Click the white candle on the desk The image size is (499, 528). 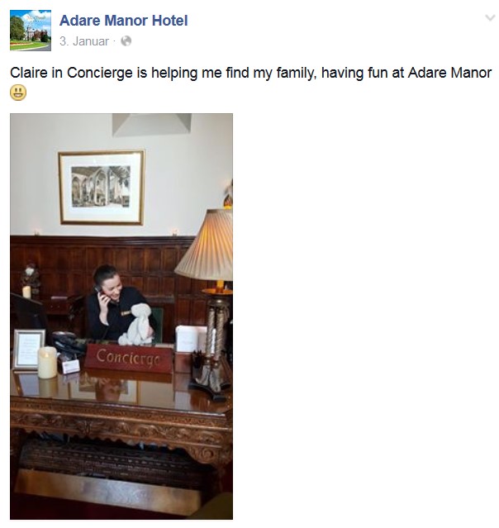click(47, 363)
